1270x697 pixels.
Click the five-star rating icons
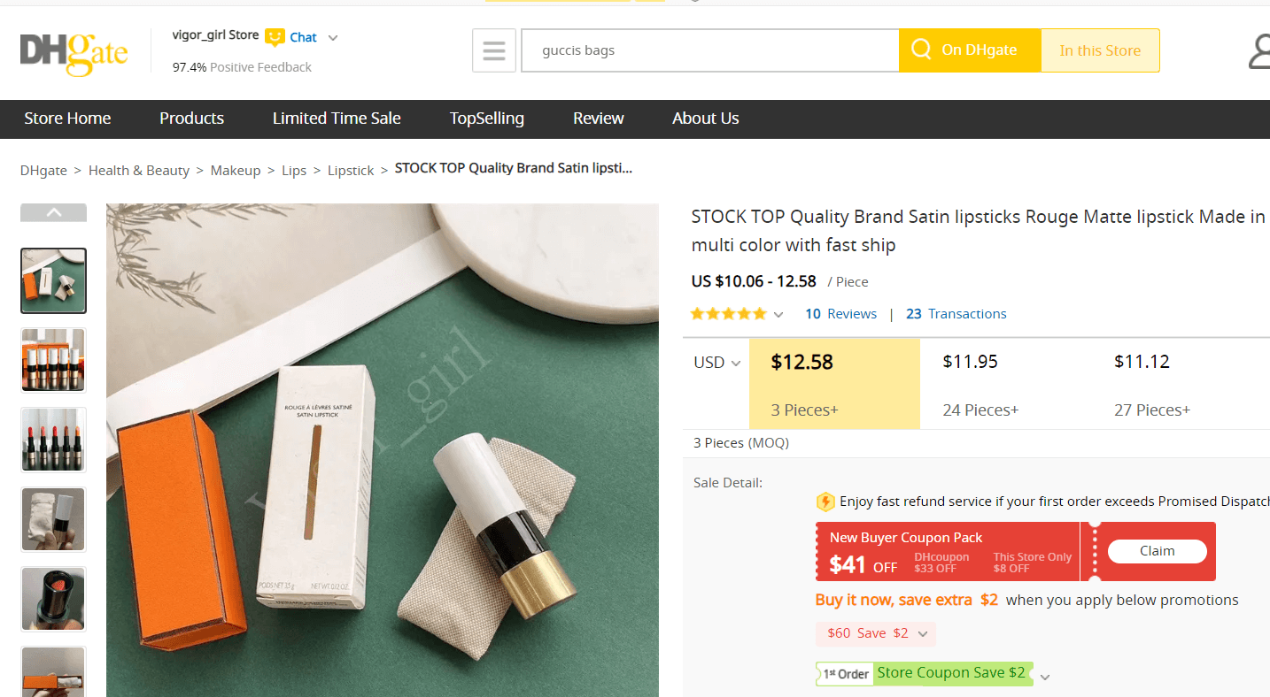click(x=728, y=314)
